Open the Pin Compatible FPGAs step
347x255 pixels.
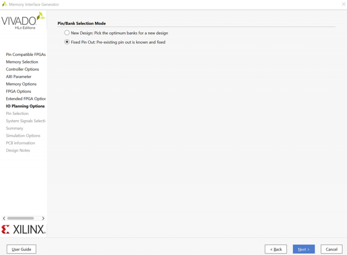pyautogui.click(x=25, y=55)
